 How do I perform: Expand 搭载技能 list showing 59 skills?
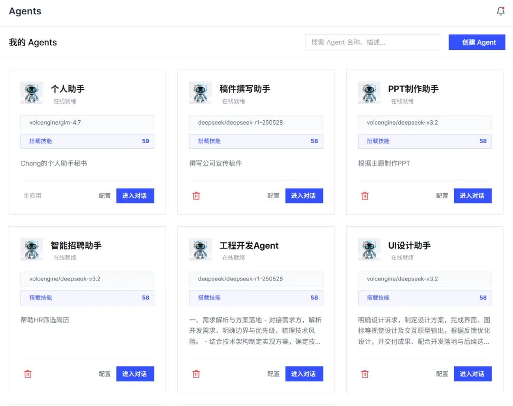point(87,141)
